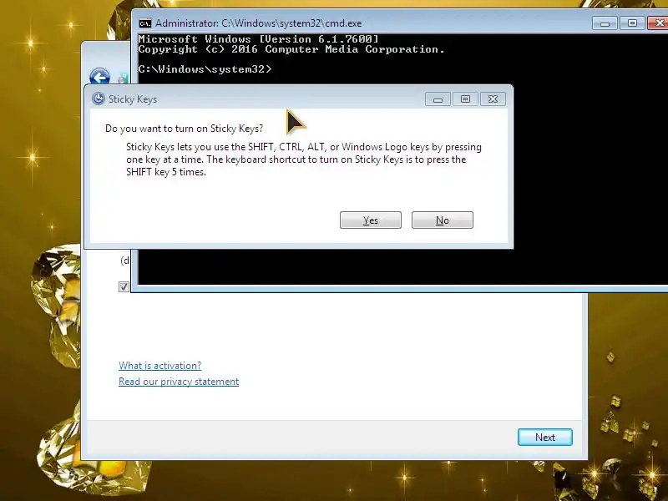Close the Sticky Keys dialog

click(493, 99)
